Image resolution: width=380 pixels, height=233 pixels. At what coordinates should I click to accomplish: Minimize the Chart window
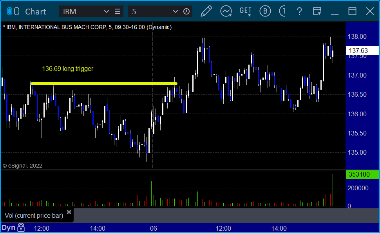pos(335,14)
